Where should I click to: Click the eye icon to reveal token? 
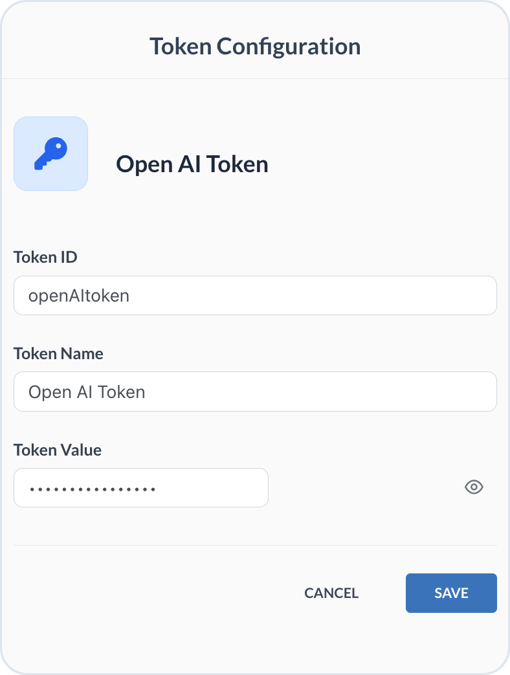(474, 487)
